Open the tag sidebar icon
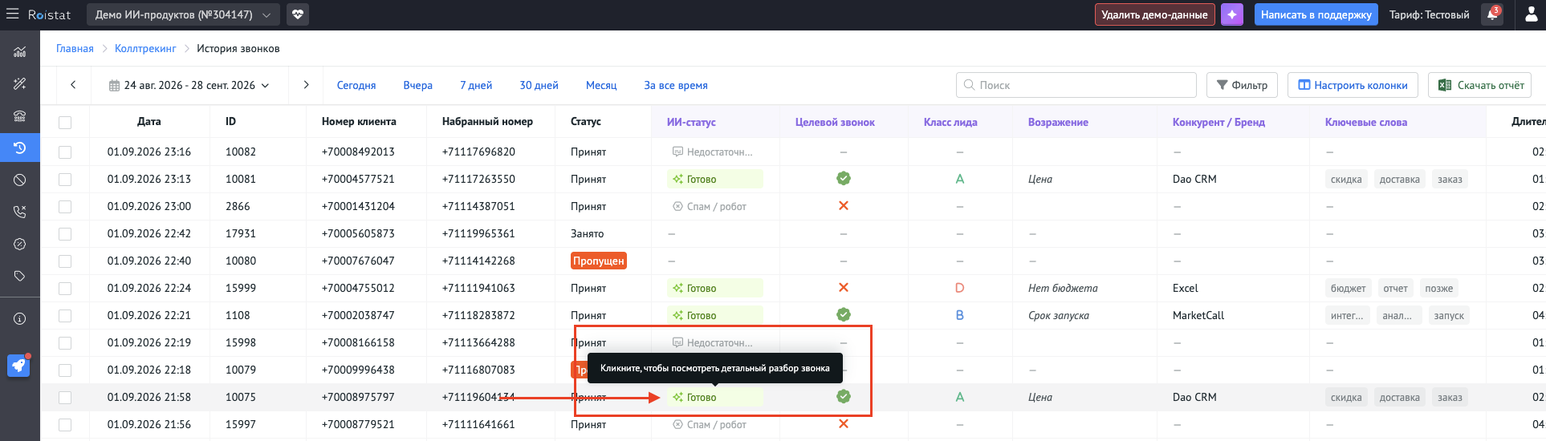The height and width of the screenshot is (441, 1546). tap(20, 277)
